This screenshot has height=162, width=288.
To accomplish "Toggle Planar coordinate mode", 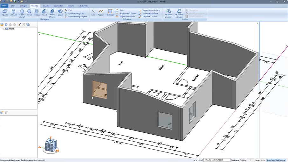I will (257, 160).
